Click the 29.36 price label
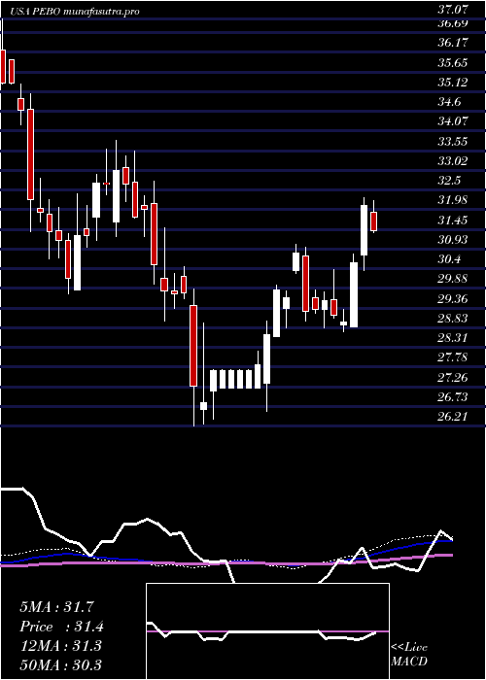 (x=453, y=299)
